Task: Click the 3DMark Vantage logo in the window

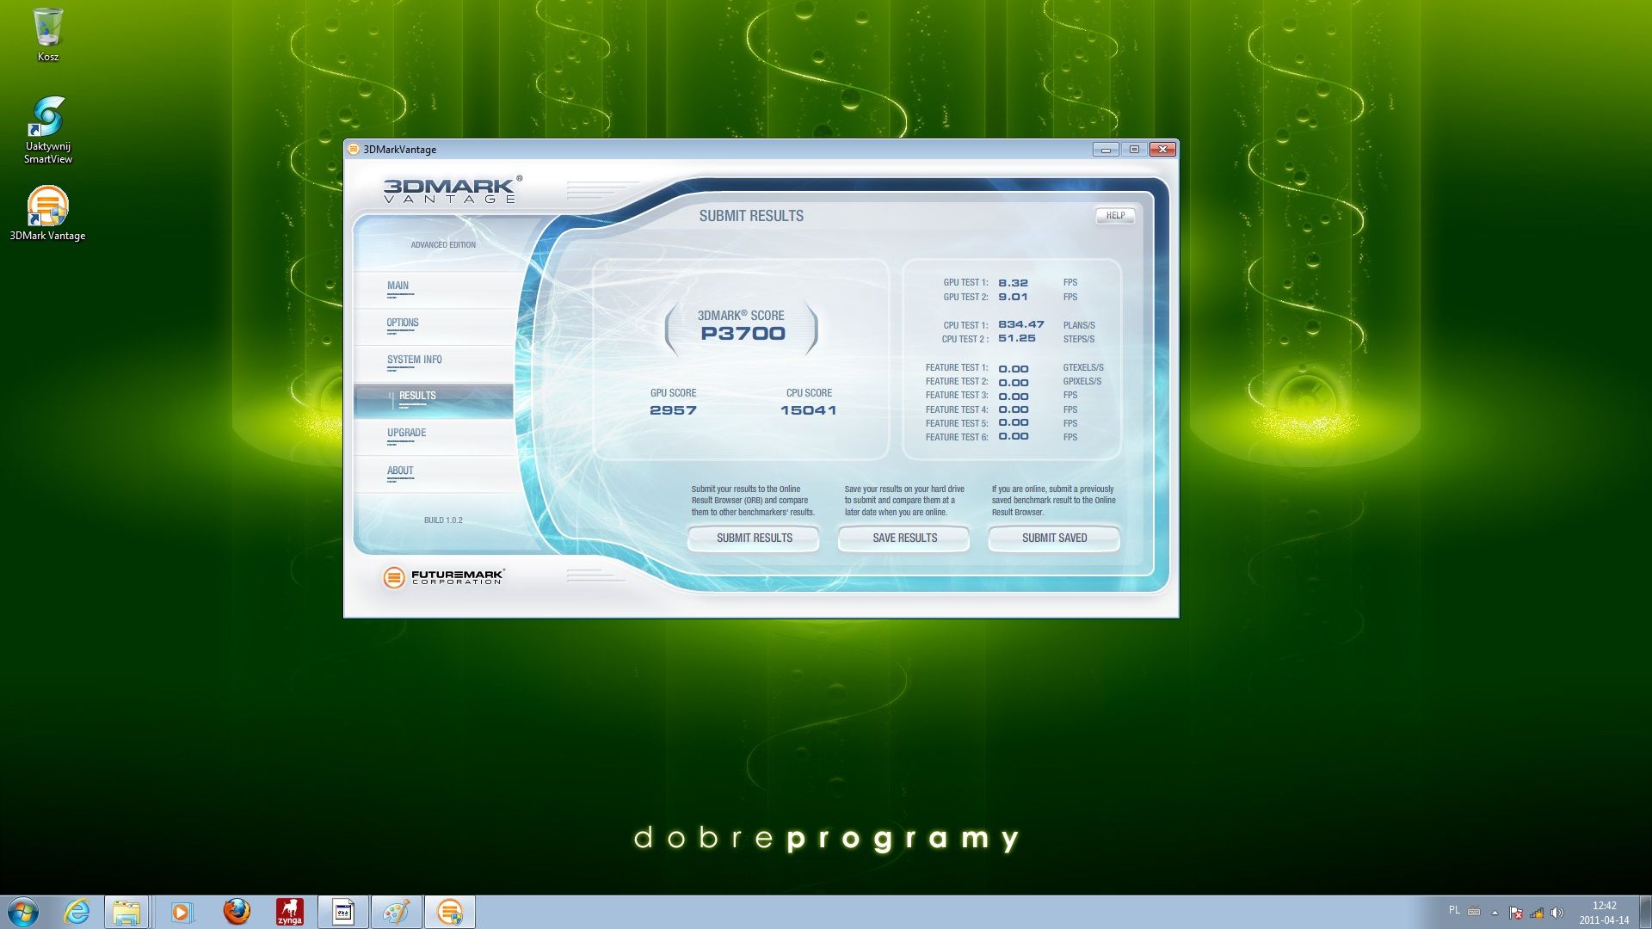Action: (452, 189)
